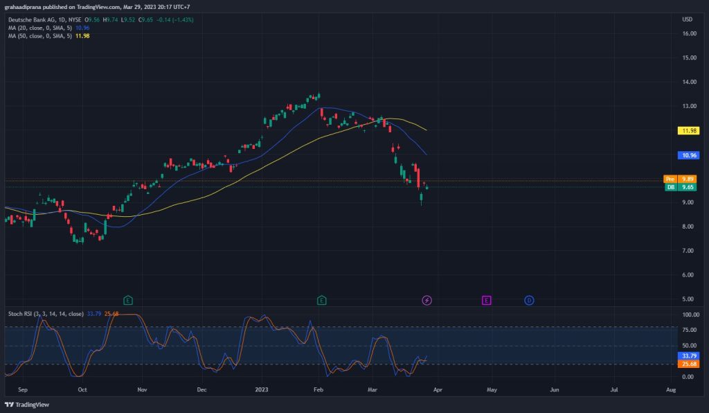Screen dimensions: 709x413
Task: Select the MA 50 indicator legend
Action: pos(39,36)
